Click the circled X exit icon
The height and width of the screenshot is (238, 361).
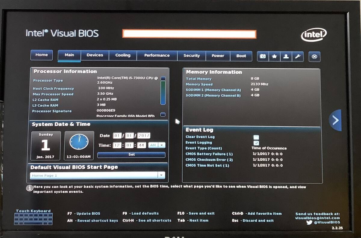(314, 57)
